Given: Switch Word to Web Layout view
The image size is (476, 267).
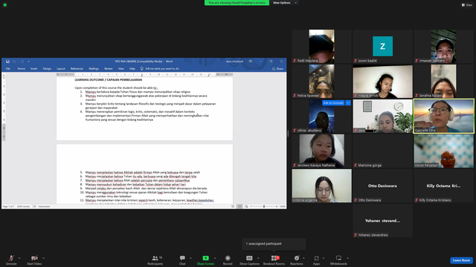Looking at the screenshot, I should [x=246, y=206].
